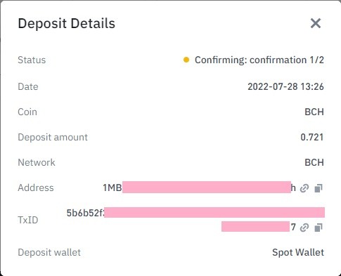Close the Deposit Details dialog
The height and width of the screenshot is (276, 341).
coord(316,23)
